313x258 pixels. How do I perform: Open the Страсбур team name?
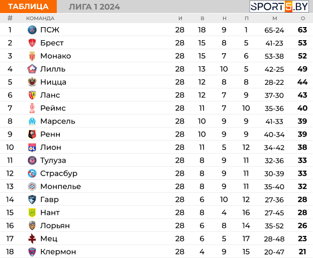[x=59, y=174]
